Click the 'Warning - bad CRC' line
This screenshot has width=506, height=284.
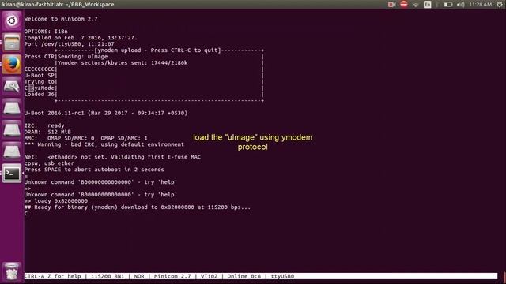pos(104,144)
